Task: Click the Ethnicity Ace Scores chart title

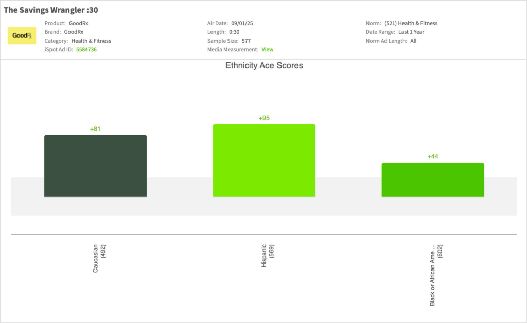Action: coord(264,66)
